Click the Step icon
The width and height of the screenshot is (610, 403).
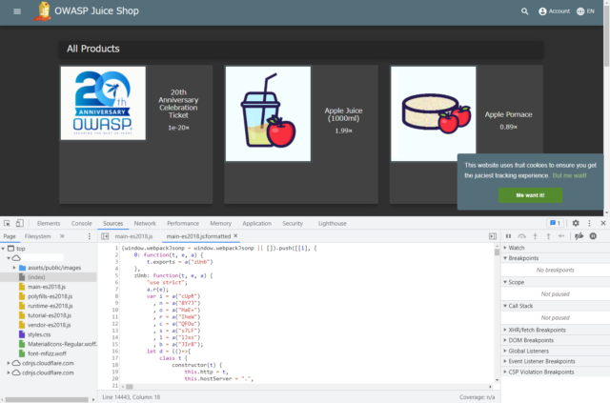(x=561, y=236)
